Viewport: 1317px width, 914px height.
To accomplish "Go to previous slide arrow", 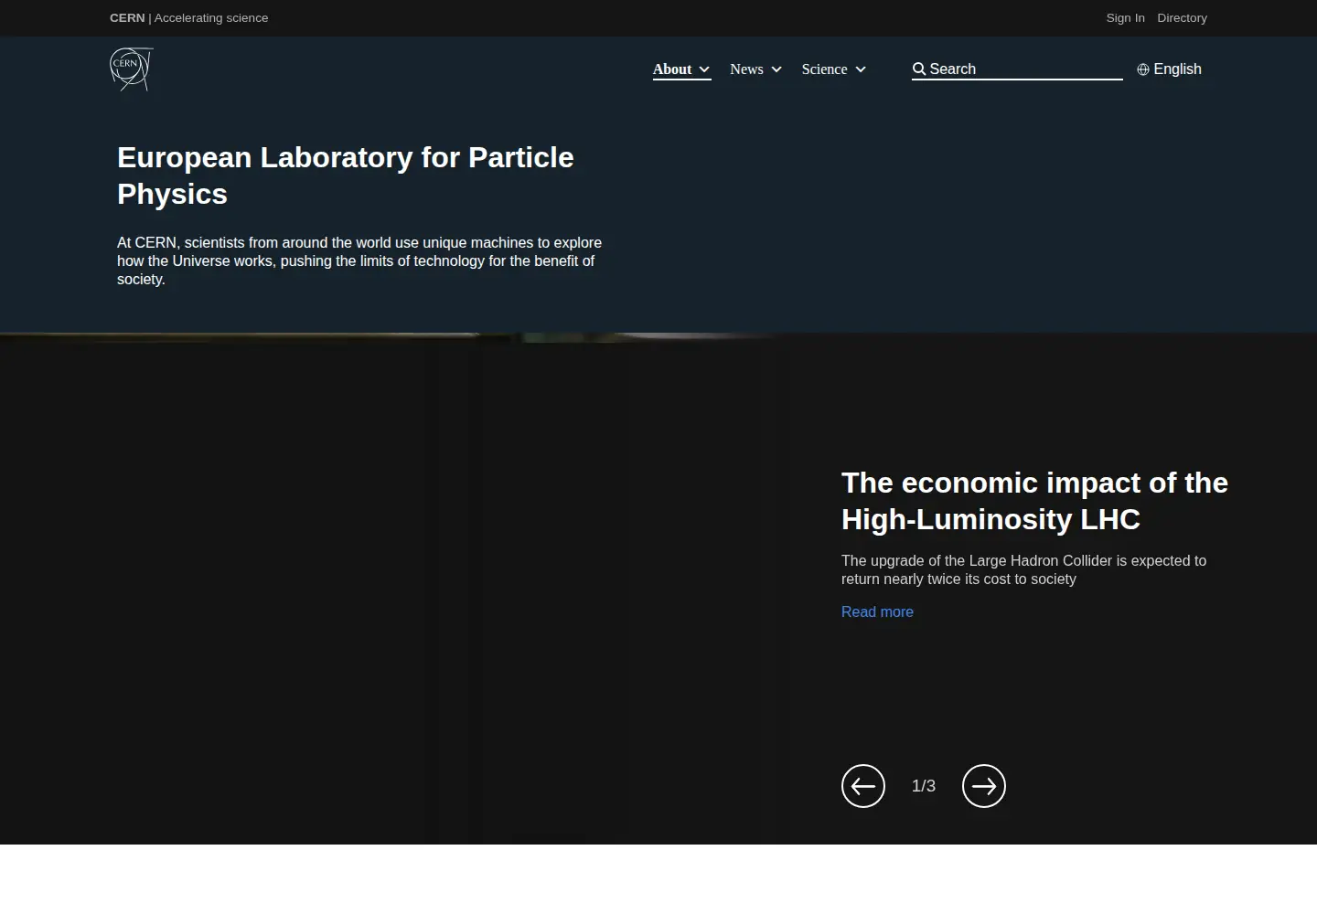I will (863, 786).
